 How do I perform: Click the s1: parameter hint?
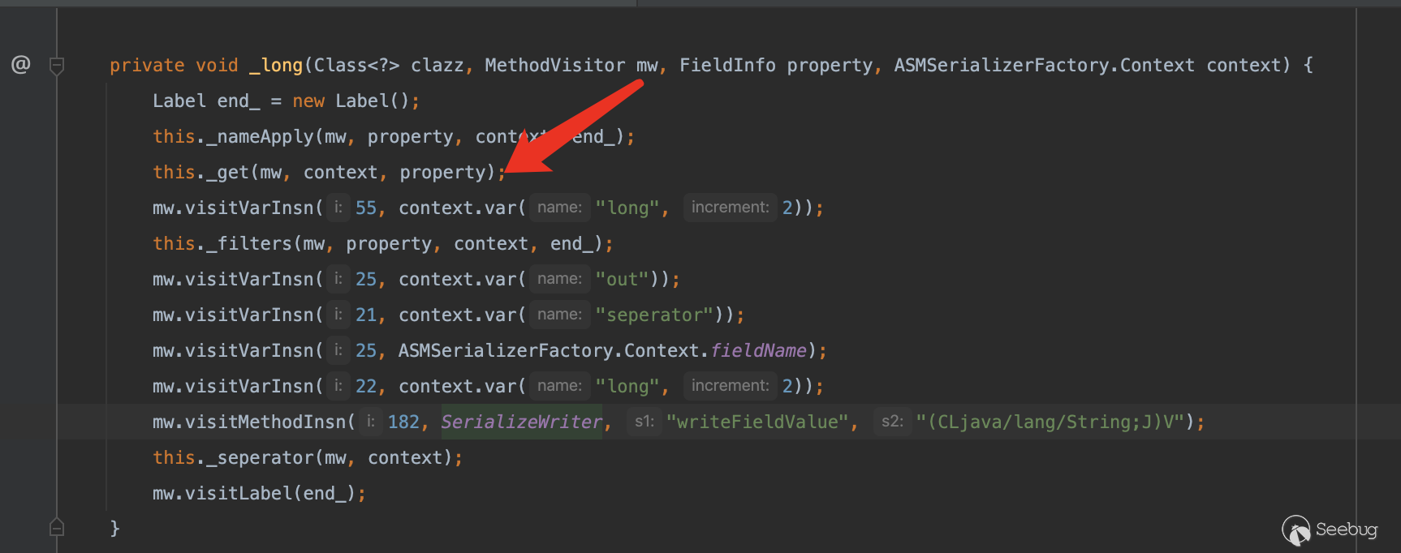click(644, 422)
